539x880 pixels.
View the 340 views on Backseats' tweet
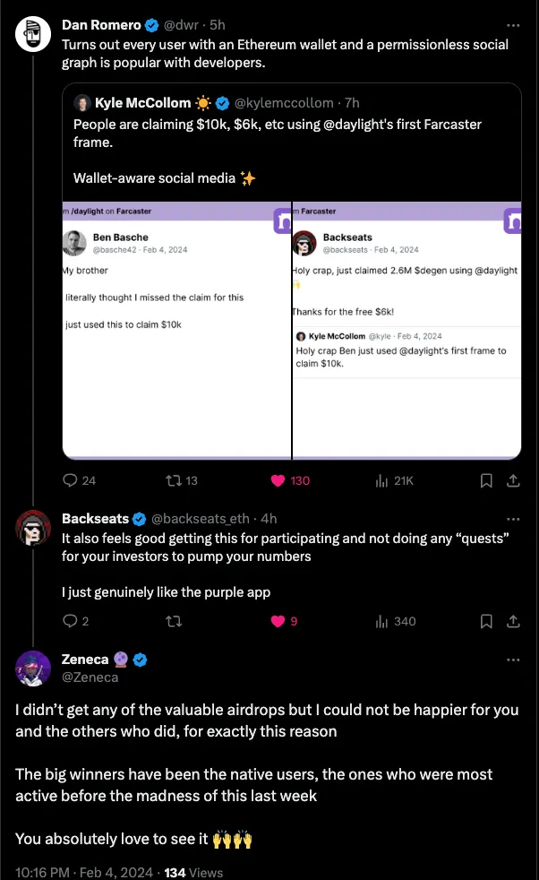click(381, 621)
